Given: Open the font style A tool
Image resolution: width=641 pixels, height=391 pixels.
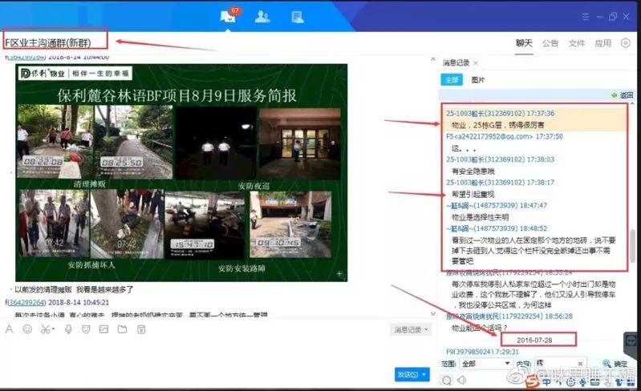Looking at the screenshot, I should [10, 329].
